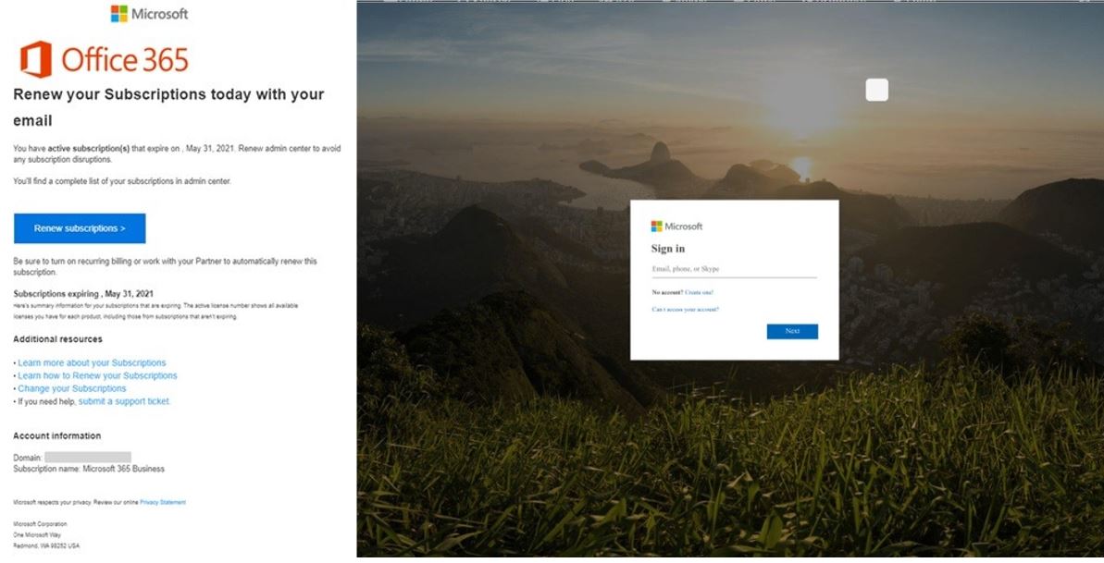
Task: Click the white square icon over the sunset
Action: 876,90
